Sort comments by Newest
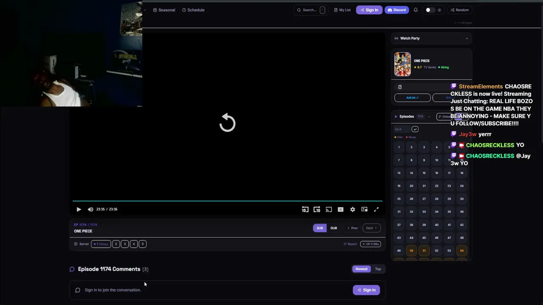Viewport: 543px width, 305px height. (x=361, y=269)
